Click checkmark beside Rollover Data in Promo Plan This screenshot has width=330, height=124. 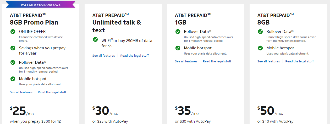13,62
